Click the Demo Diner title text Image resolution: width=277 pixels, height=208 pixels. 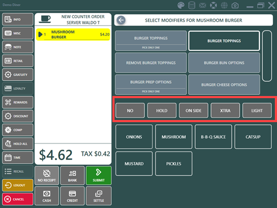pyautogui.click(x=12, y=5)
